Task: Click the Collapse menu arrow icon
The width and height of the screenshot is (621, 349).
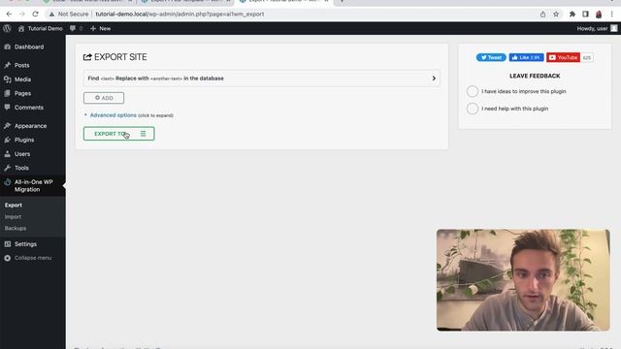Action: coord(8,258)
